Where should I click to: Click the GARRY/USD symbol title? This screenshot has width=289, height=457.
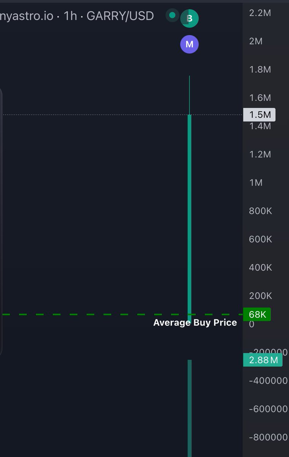[x=120, y=16]
